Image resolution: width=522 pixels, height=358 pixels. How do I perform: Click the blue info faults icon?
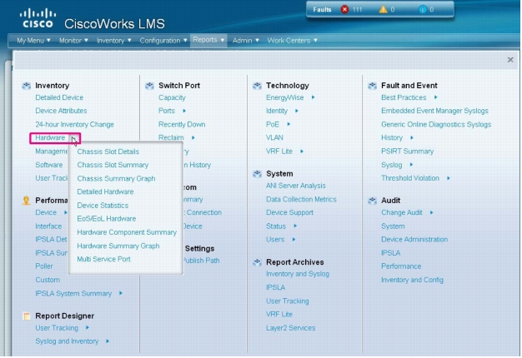(x=423, y=9)
